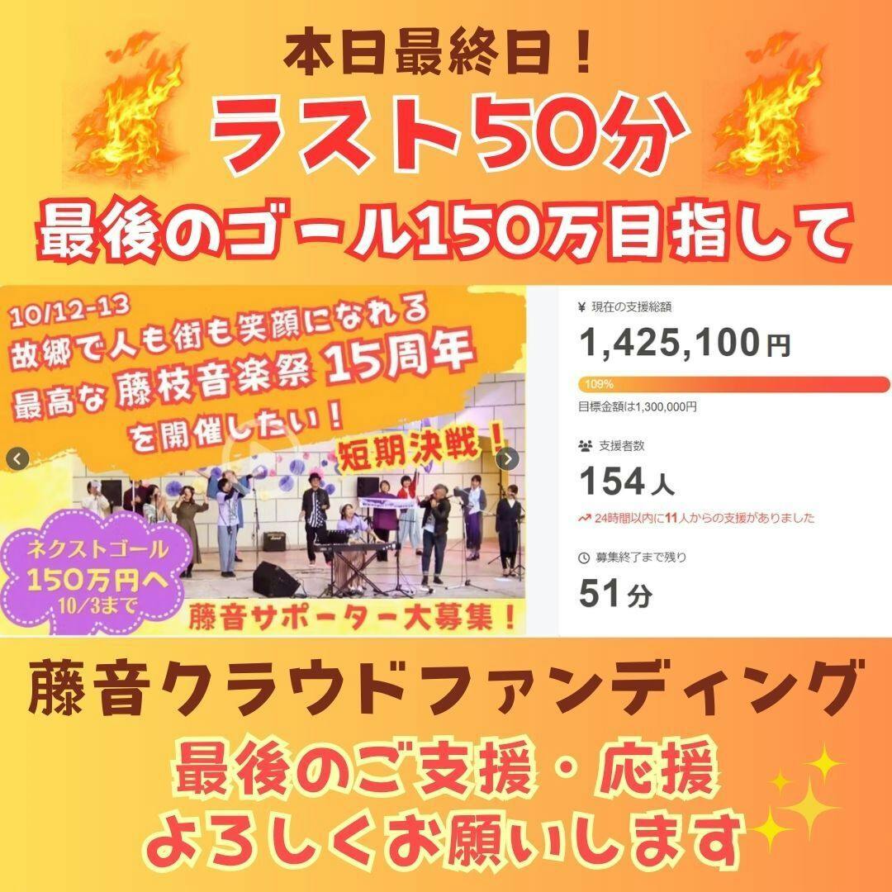The height and width of the screenshot is (892, 892).
Task: Click the next slide arrow on carousel
Action: [507, 458]
